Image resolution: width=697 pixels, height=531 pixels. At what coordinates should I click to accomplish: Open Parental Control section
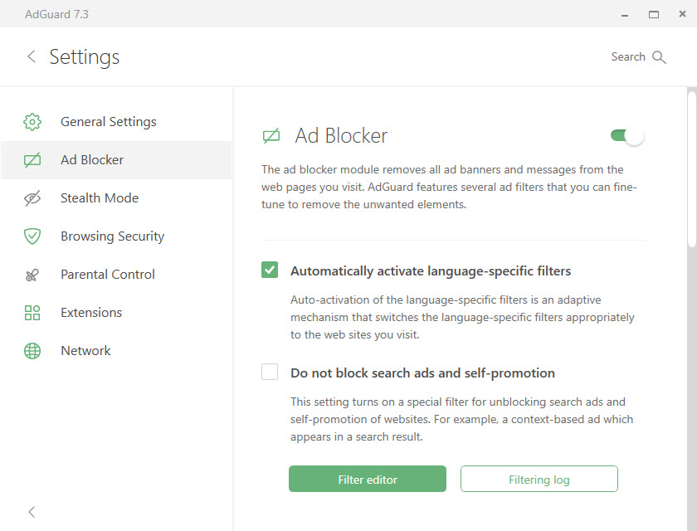point(116,275)
